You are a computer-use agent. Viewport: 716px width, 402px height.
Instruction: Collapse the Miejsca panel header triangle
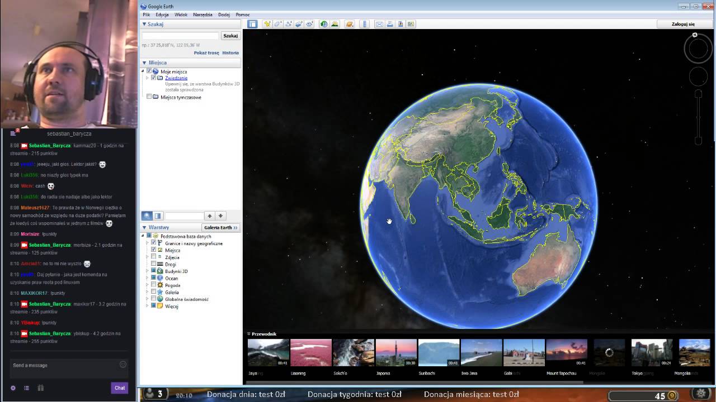tap(144, 63)
